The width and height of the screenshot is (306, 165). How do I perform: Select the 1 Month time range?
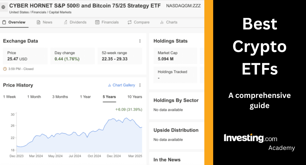pos(34,97)
